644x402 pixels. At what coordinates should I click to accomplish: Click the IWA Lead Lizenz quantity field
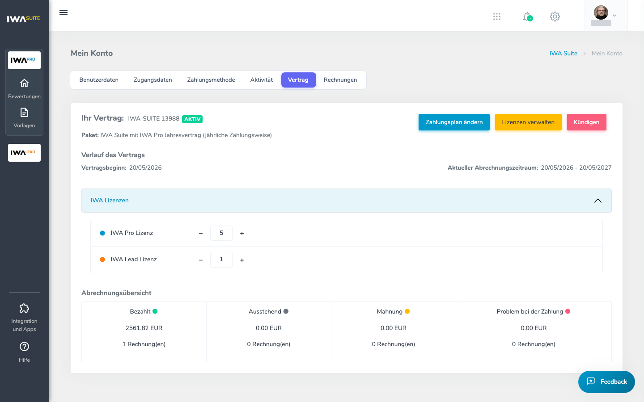point(221,260)
